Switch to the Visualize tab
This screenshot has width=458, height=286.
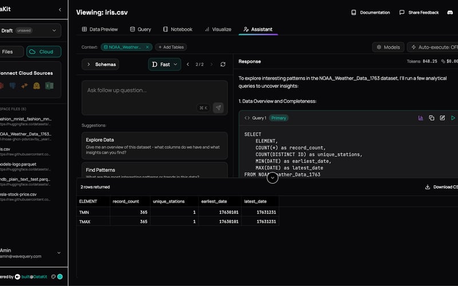point(218,29)
